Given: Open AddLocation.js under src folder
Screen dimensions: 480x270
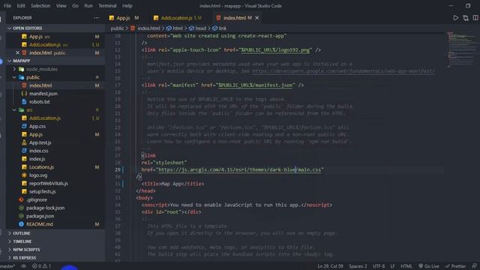Looking at the screenshot, I should coord(45,118).
